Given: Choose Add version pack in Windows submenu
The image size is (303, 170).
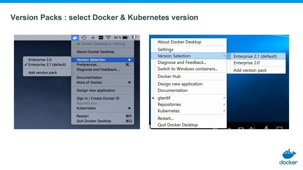Looking at the screenshot, I should [x=256, y=70].
